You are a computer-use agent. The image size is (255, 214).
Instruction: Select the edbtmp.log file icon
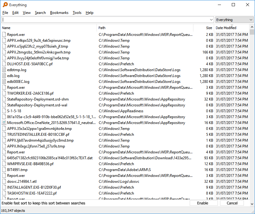pos(4,70)
